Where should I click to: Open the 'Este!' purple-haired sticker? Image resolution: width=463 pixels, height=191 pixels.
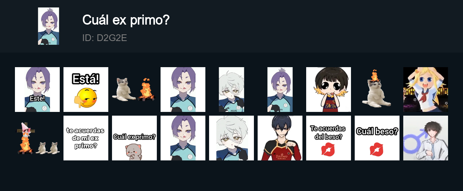37,90
